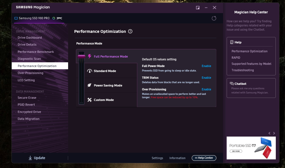Go to next Help Center page arrow

click(274, 133)
